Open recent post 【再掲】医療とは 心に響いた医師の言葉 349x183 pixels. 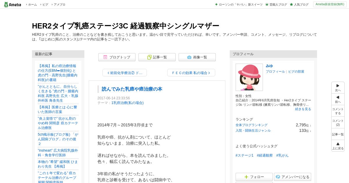58,110
